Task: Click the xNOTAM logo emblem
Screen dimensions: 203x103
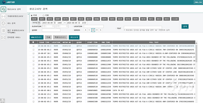Action: [4, 2]
